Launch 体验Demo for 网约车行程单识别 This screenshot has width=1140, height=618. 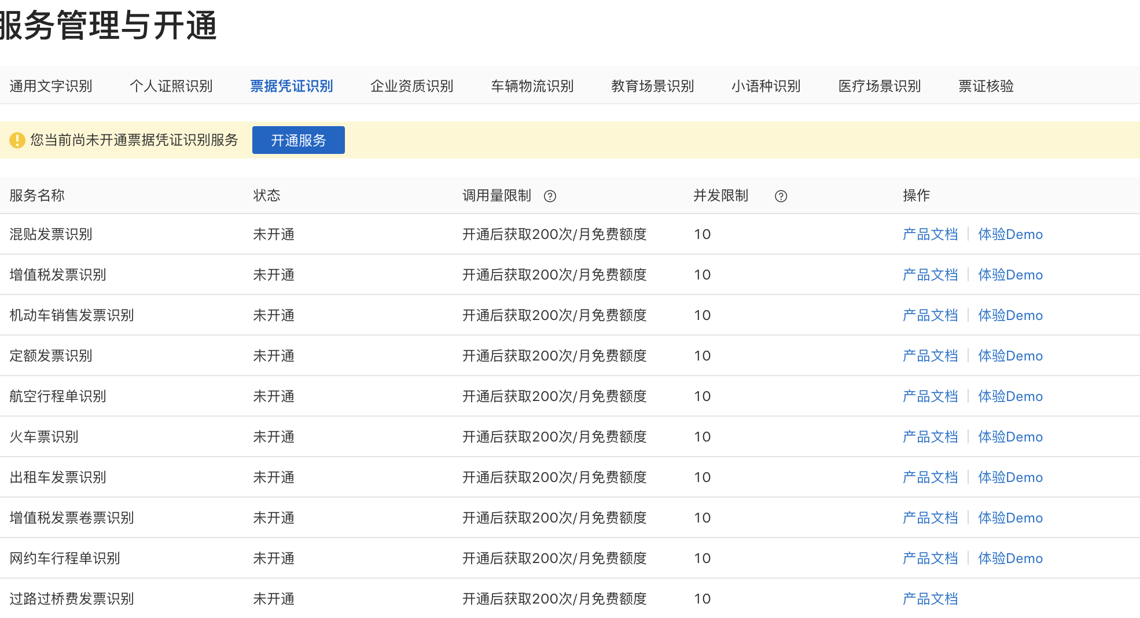click(1010, 558)
